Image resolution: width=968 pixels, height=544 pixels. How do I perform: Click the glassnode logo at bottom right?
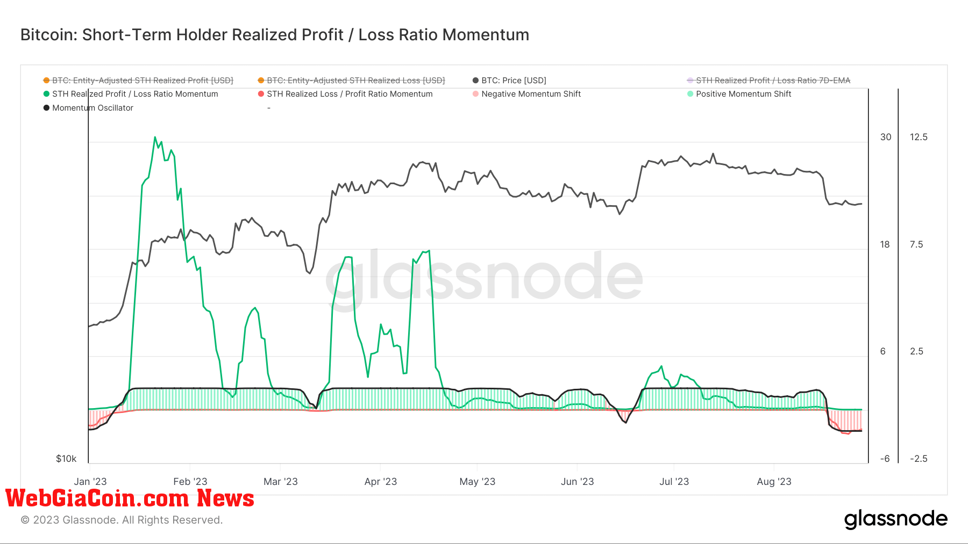coord(896,519)
